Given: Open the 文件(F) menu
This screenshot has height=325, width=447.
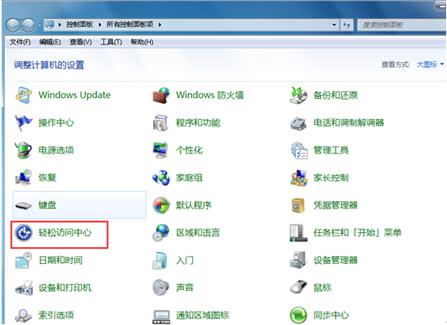Looking at the screenshot, I should click(x=20, y=42).
